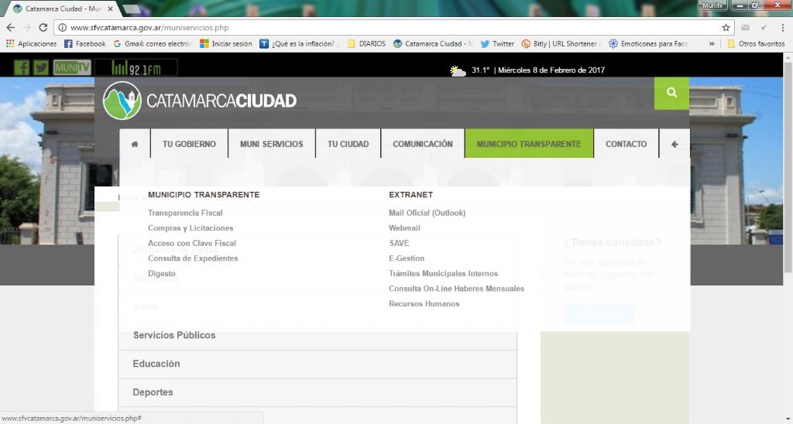
Task: Select the Contacto menu item
Action: 626,144
